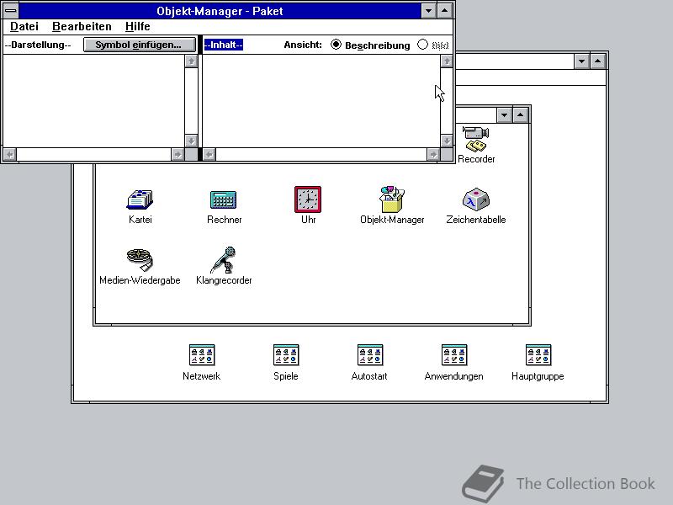673x505 pixels.
Task: Maximize the background Program Manager window
Action: [598, 61]
